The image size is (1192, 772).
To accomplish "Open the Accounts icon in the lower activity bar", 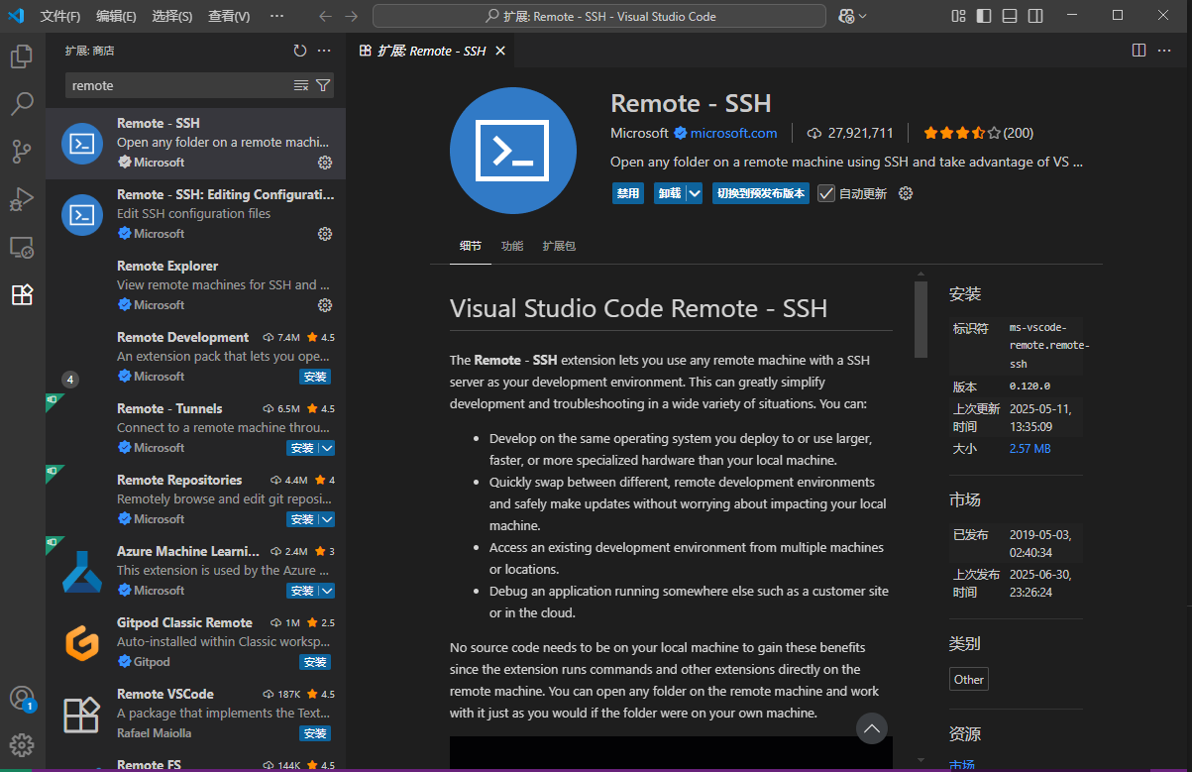I will pos(21,699).
